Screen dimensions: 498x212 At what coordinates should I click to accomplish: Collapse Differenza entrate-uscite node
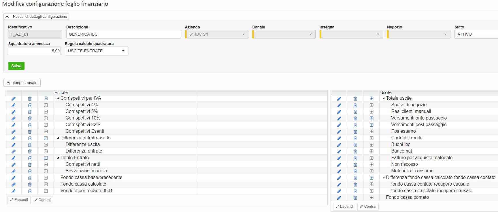point(58,138)
